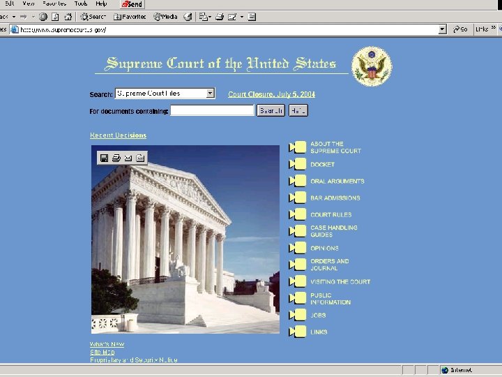Open the Public Information text link
Screen dimensions: 502x377
click(330, 299)
